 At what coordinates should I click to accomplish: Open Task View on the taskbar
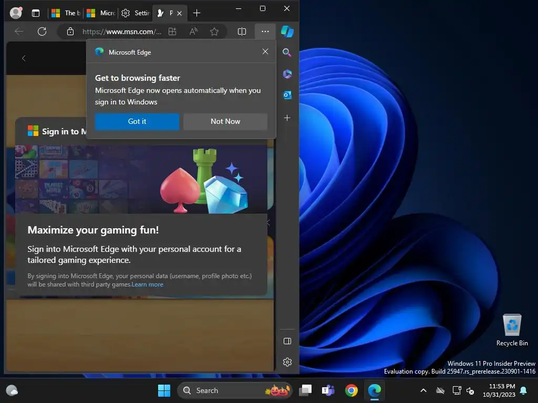pyautogui.click(x=305, y=390)
